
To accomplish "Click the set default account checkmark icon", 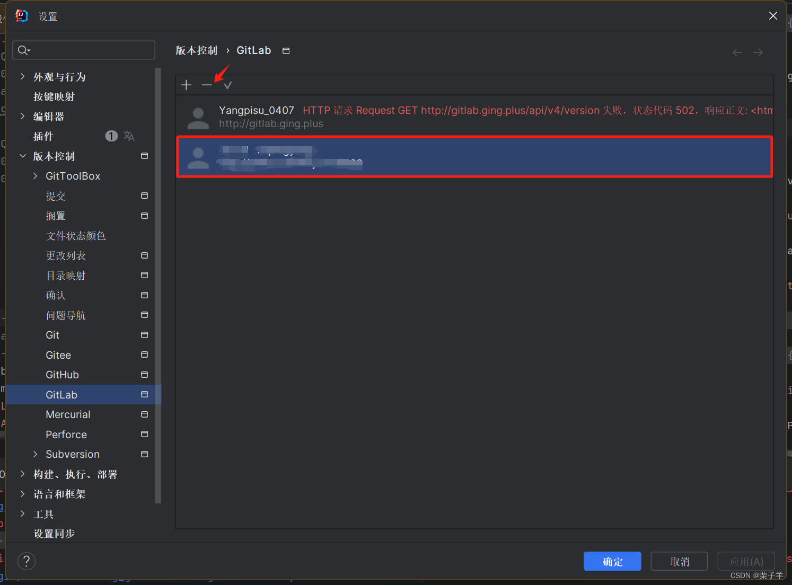I will [x=228, y=85].
